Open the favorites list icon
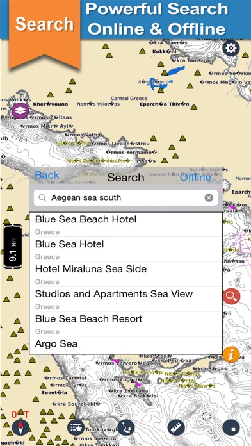 coord(76,427)
